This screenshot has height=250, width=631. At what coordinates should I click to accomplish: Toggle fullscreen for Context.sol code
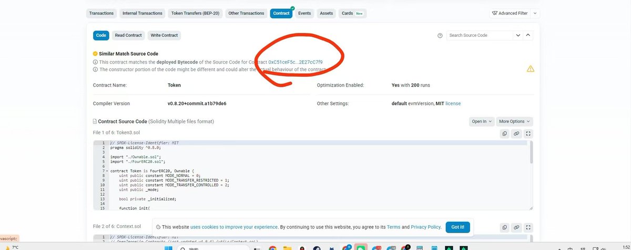click(528, 227)
